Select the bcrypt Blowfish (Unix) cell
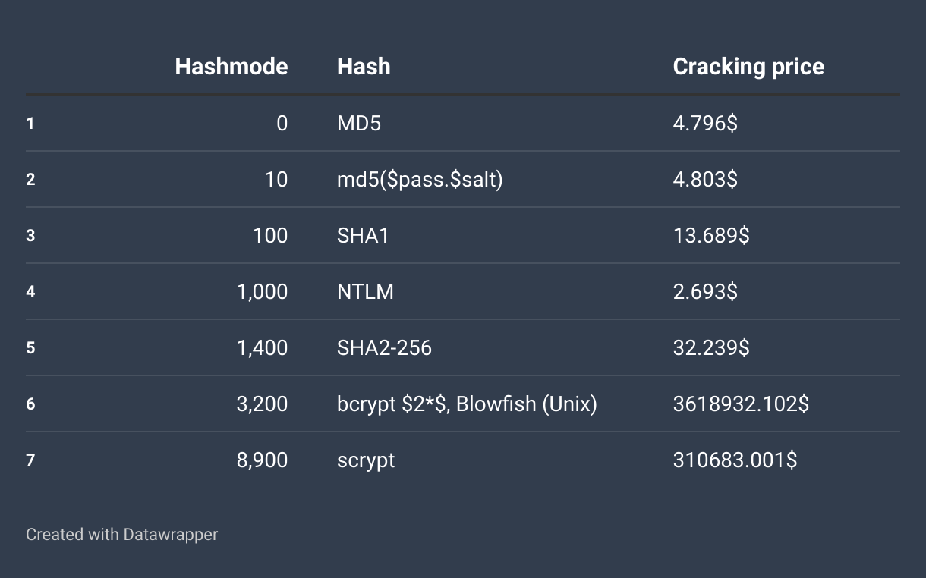 tap(467, 404)
